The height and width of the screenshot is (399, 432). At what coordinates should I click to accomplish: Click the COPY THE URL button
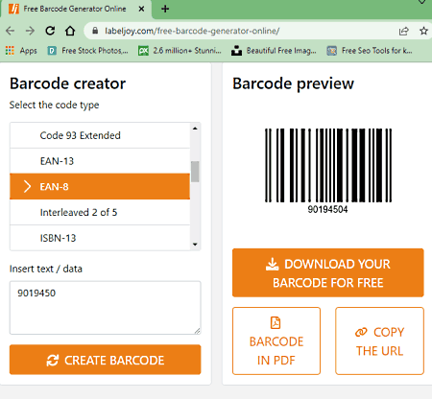click(x=379, y=340)
